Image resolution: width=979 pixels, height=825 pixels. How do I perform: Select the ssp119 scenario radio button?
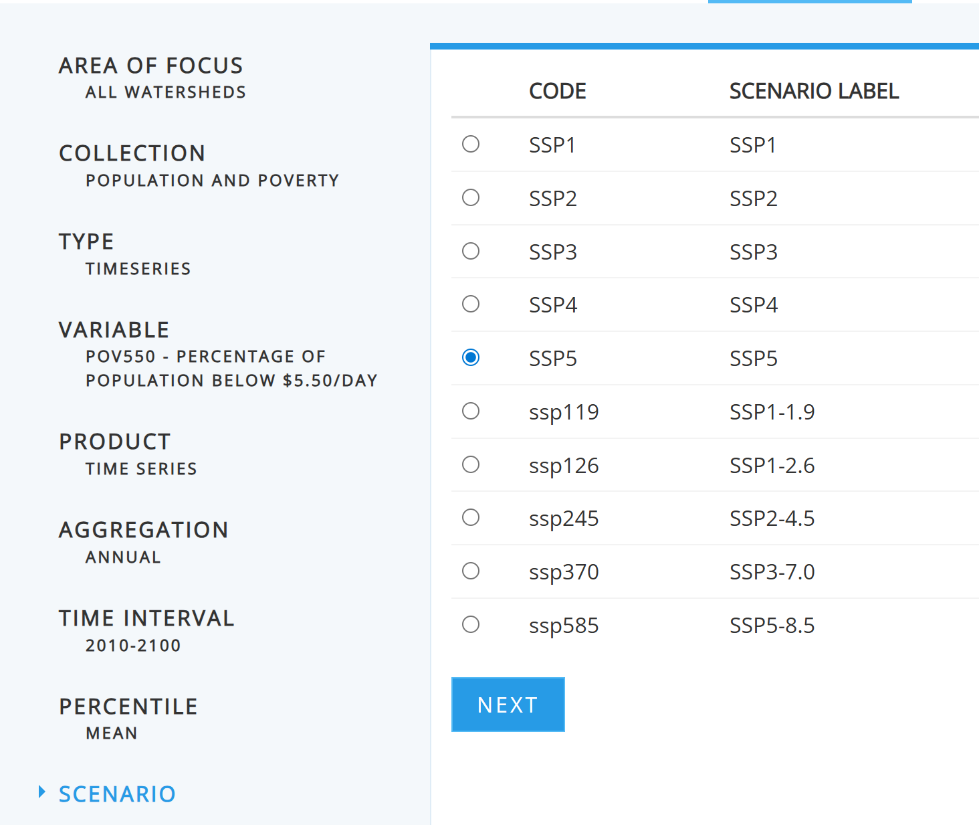click(471, 411)
